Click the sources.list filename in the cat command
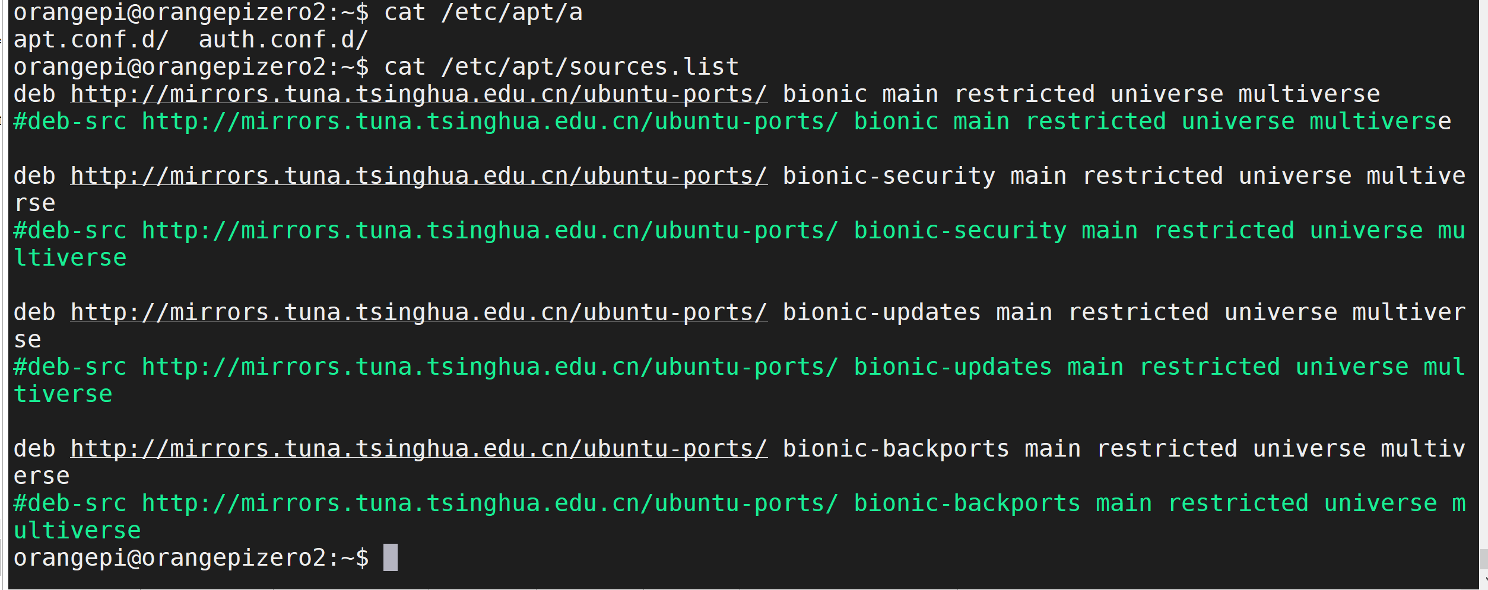The image size is (1488, 590). [x=653, y=67]
